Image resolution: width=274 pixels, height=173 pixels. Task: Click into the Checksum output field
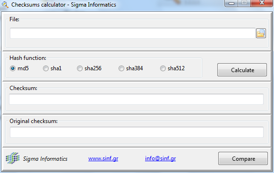[137, 99]
